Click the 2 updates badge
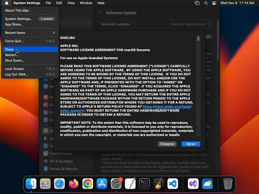Image resolution: width=259 pixels, height=194 pixels. click(x=47, y=19)
